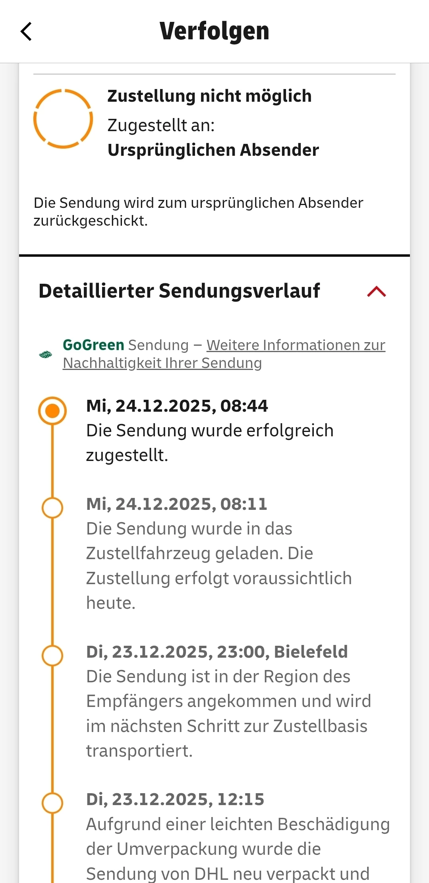This screenshot has height=883, width=429.
Task: Tap the orange delivery status circle icon
Action: pos(63,119)
